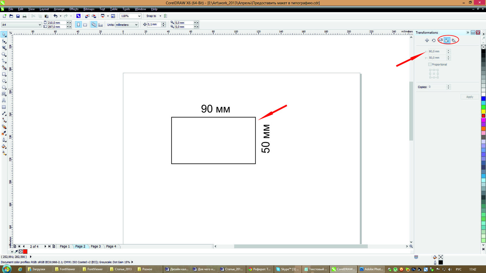486x273 pixels.
Task: Open the Arrange menu
Action: (59, 9)
